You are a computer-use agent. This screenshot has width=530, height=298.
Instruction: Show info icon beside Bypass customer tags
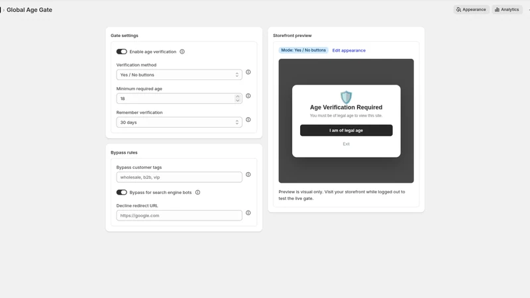[248, 175]
